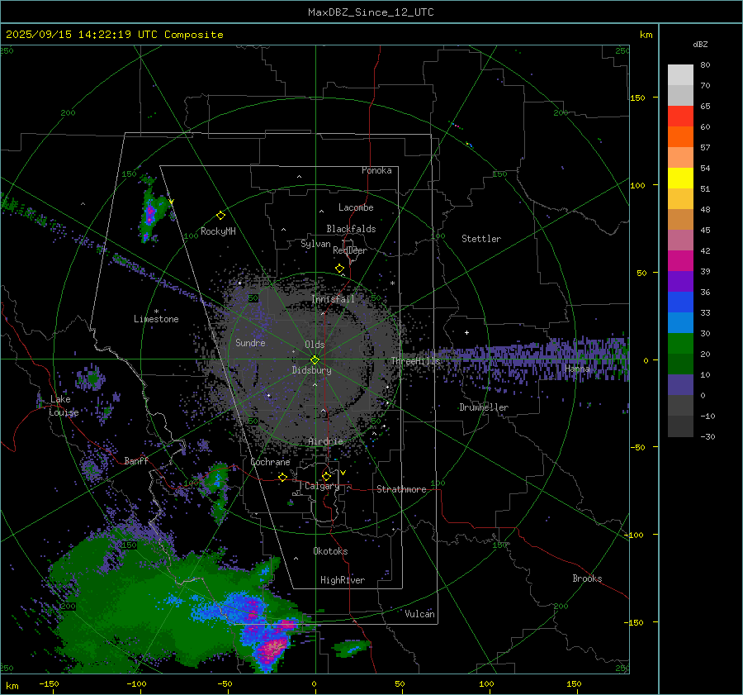This screenshot has height=695, width=743.
Task: Click the Drumheller label
Action: pos(484,407)
